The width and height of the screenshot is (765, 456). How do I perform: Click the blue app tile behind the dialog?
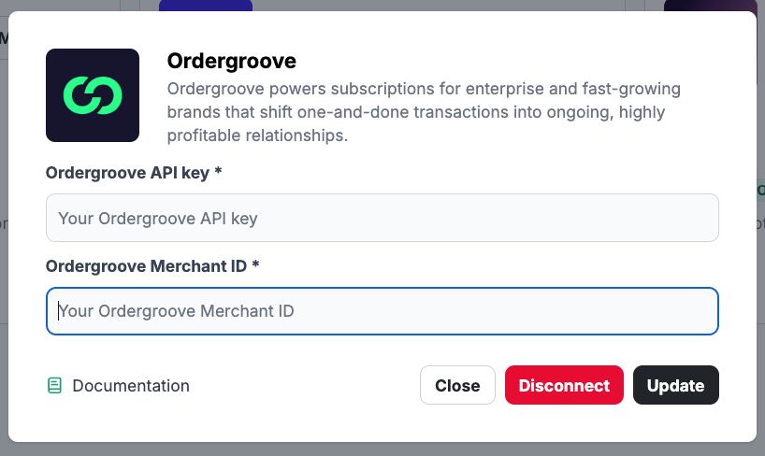tap(206, 5)
